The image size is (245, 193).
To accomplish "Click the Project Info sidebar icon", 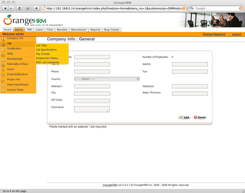I will pos(3,81).
